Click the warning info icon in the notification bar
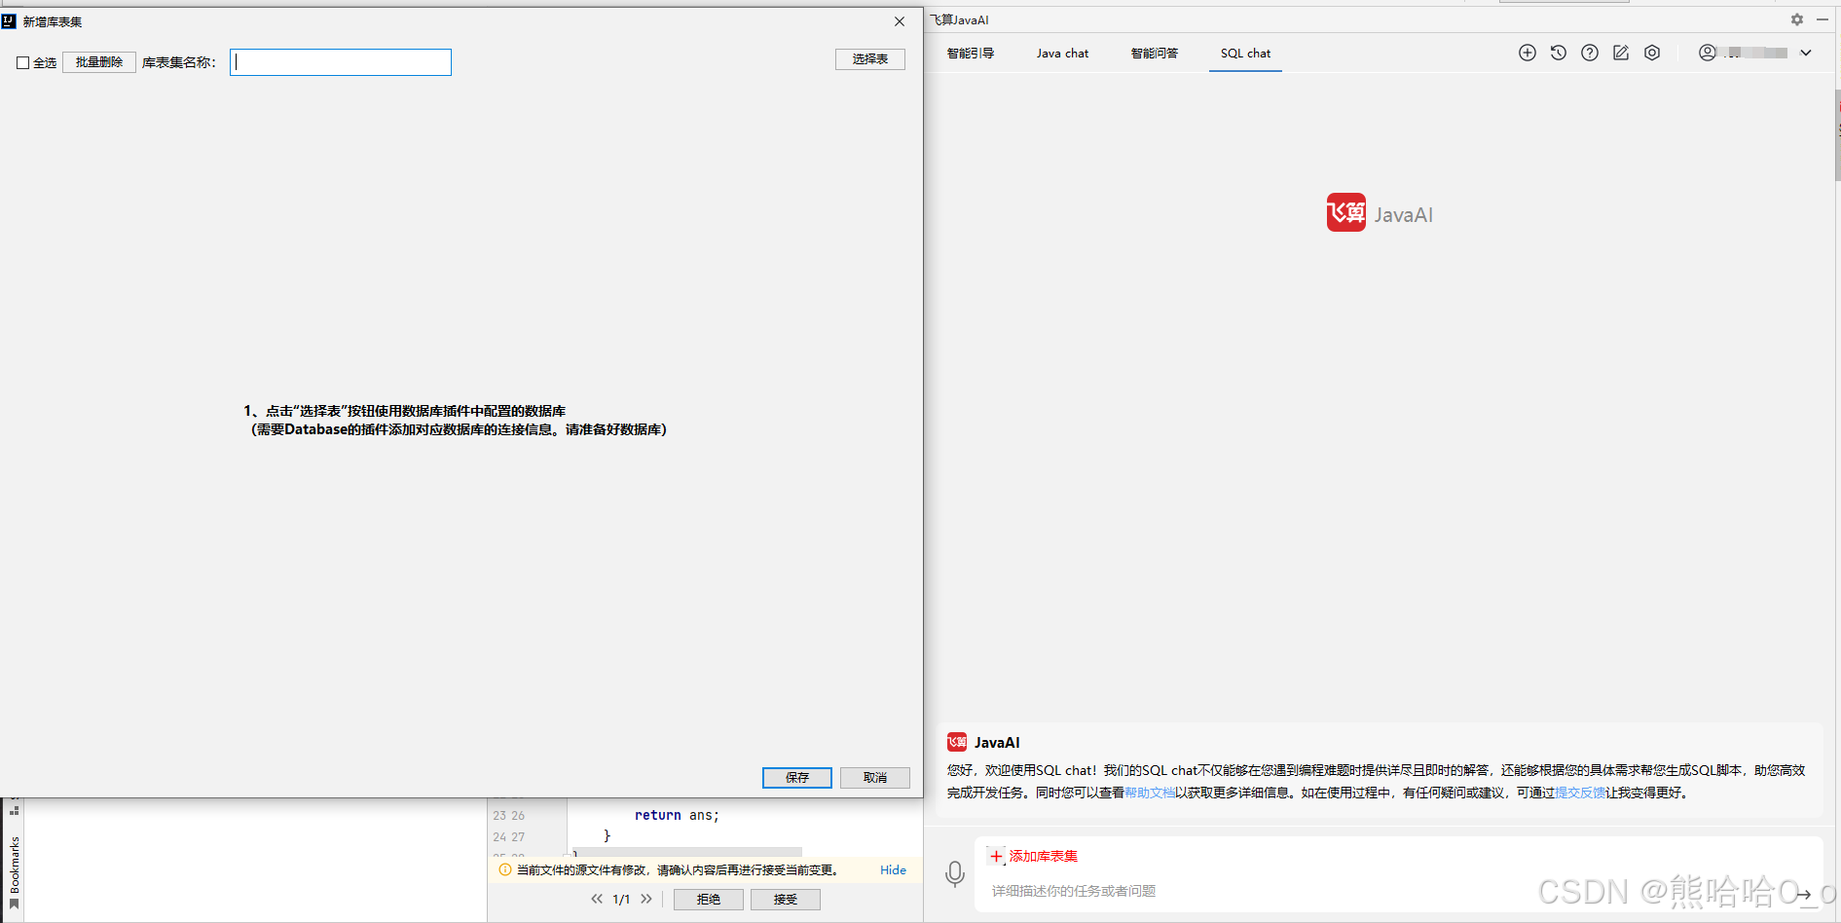 (x=505, y=869)
